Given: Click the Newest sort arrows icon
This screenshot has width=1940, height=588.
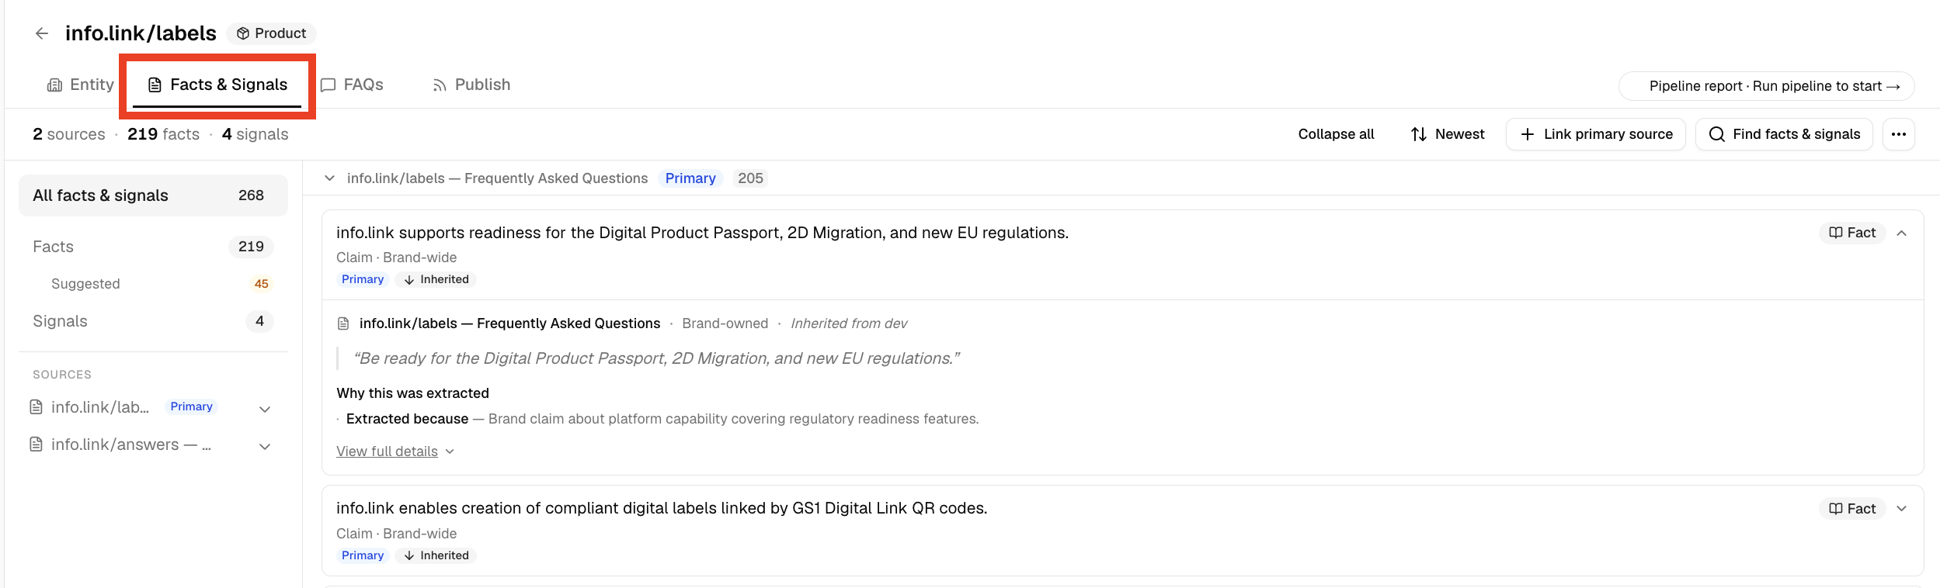Looking at the screenshot, I should (1419, 134).
